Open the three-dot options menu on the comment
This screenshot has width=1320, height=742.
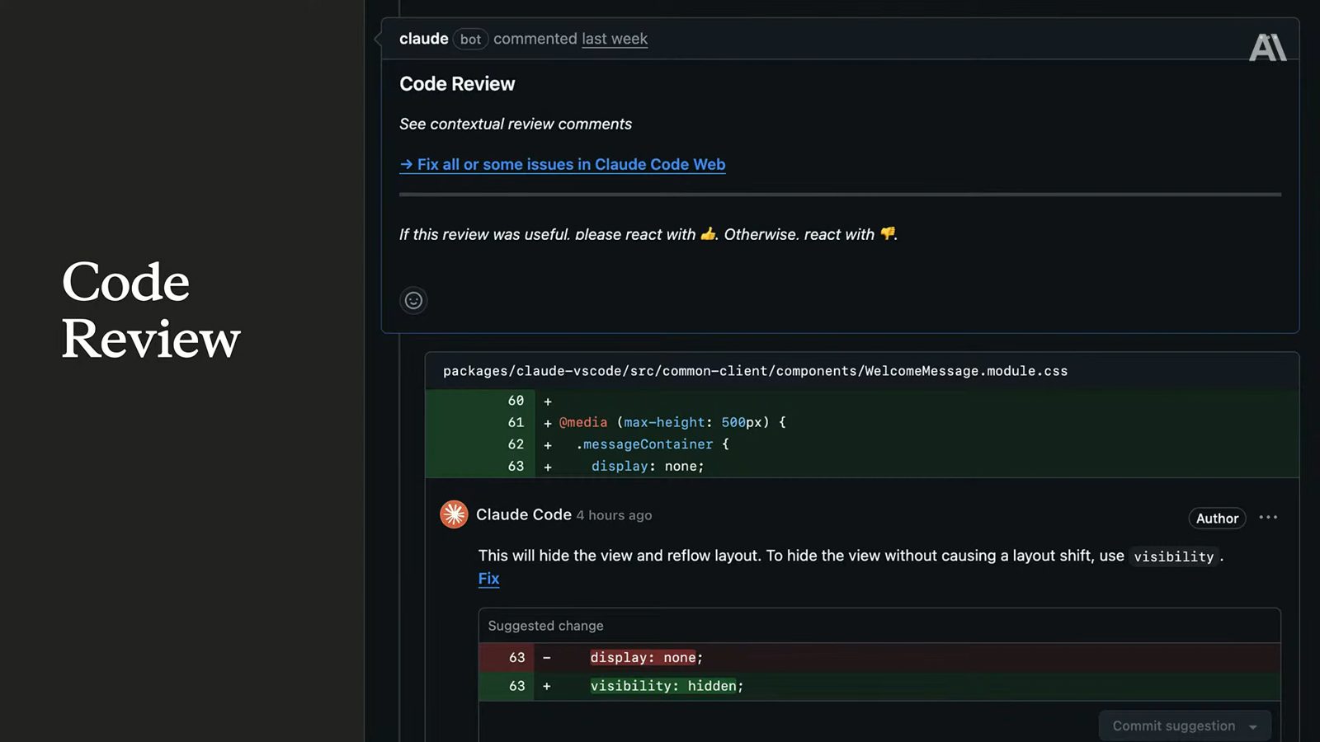pyautogui.click(x=1268, y=518)
